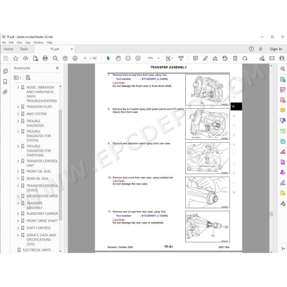
Task: Open the Window menu
Action: tap(39, 43)
